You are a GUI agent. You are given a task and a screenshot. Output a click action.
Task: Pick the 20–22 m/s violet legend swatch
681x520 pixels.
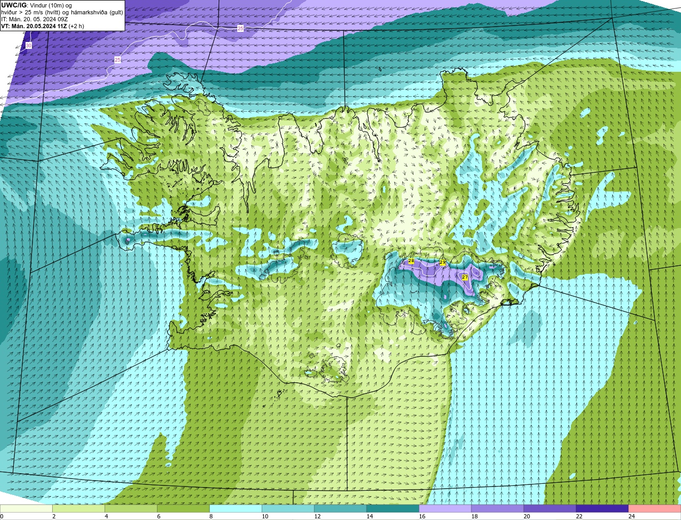tap(550, 508)
